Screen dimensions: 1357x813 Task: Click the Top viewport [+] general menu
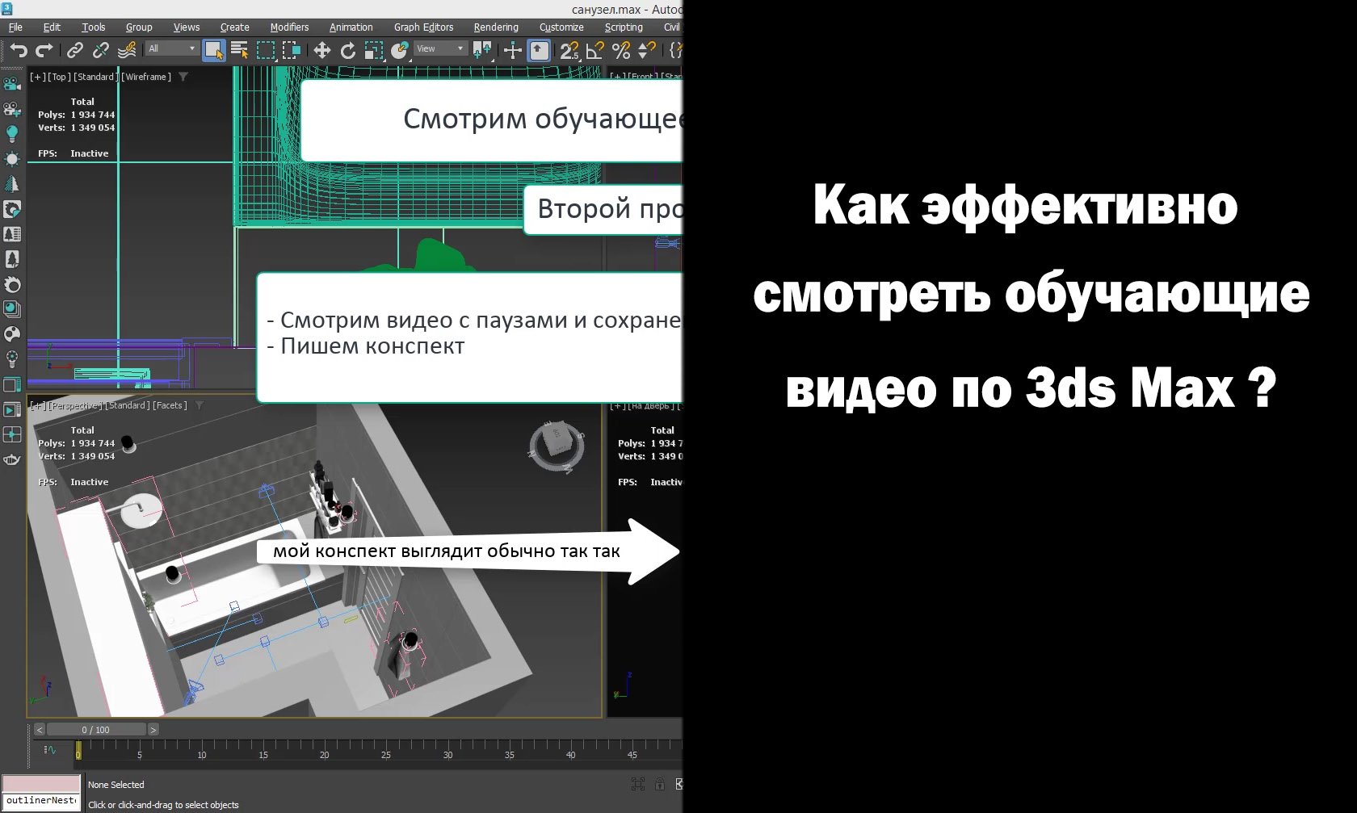pyautogui.click(x=37, y=77)
